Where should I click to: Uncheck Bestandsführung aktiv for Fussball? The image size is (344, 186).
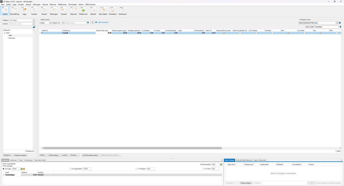coord(224,33)
